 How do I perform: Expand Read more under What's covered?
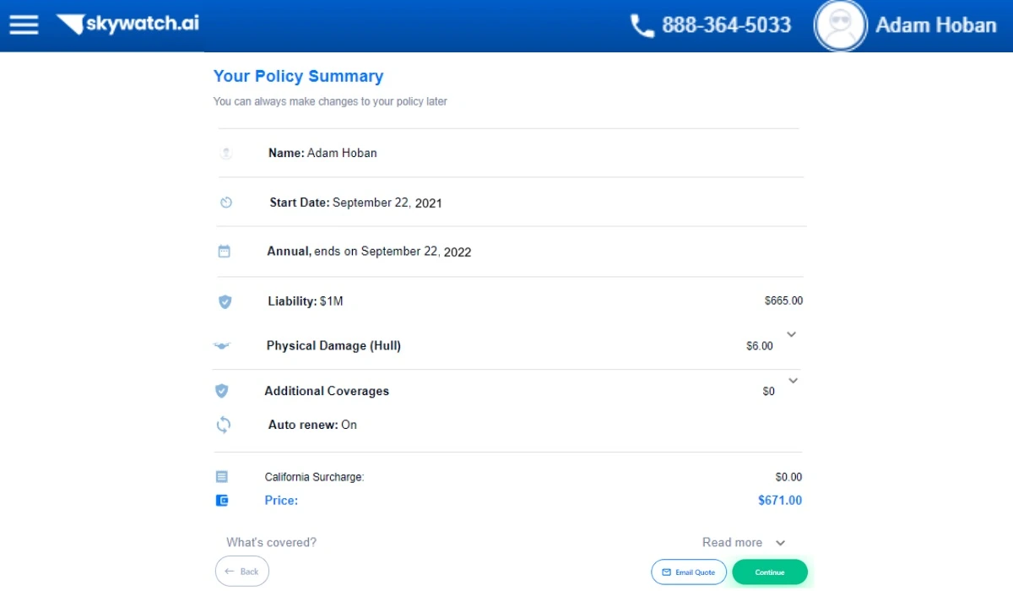pyautogui.click(x=743, y=543)
